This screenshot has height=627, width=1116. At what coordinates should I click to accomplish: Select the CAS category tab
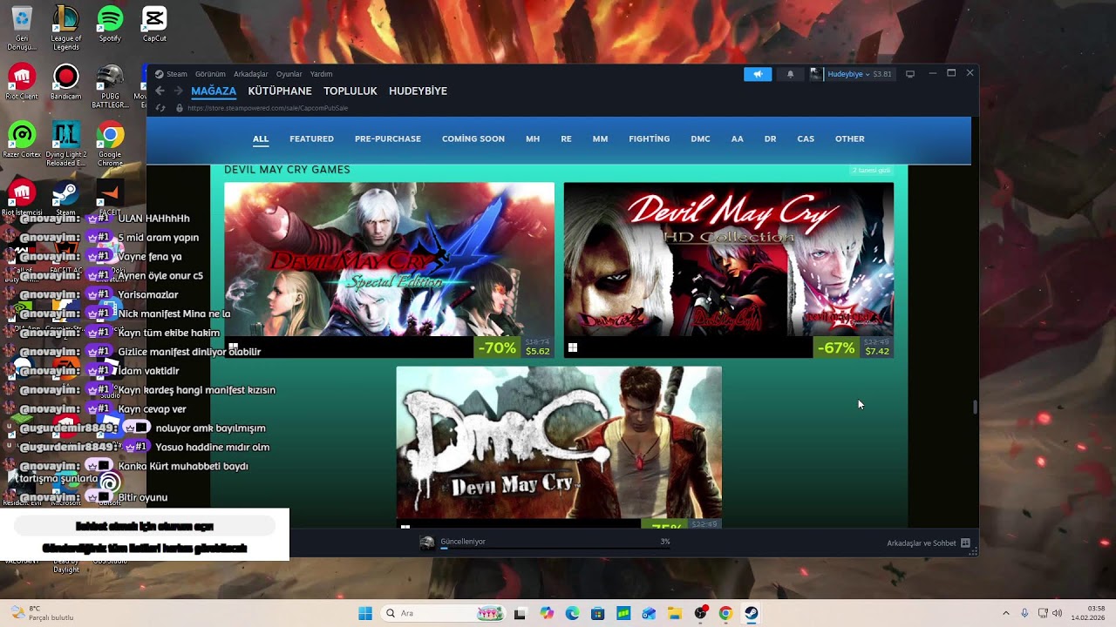[x=806, y=138]
